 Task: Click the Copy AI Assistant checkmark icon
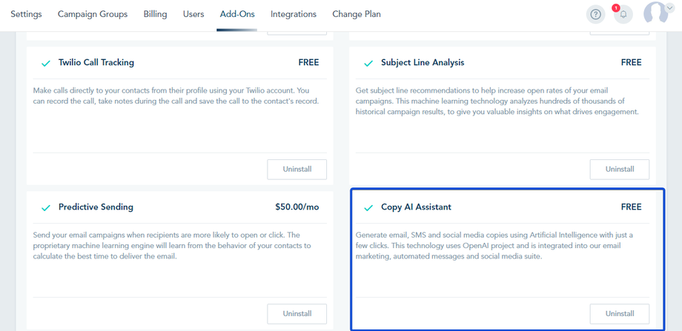tap(368, 207)
